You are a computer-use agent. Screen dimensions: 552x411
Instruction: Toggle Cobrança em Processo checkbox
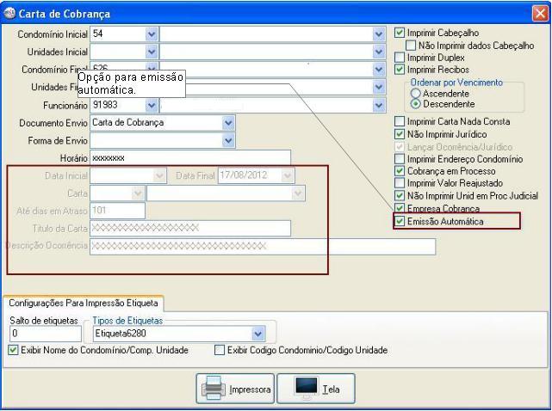click(400, 171)
